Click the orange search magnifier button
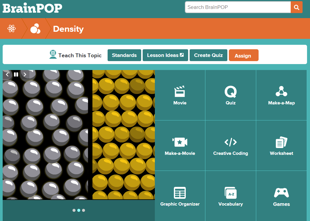Screen dimensions: 310x221 (296, 7)
